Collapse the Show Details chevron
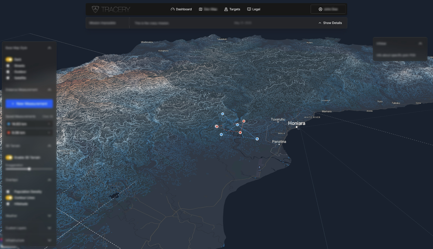The width and height of the screenshot is (433, 249). [320, 23]
